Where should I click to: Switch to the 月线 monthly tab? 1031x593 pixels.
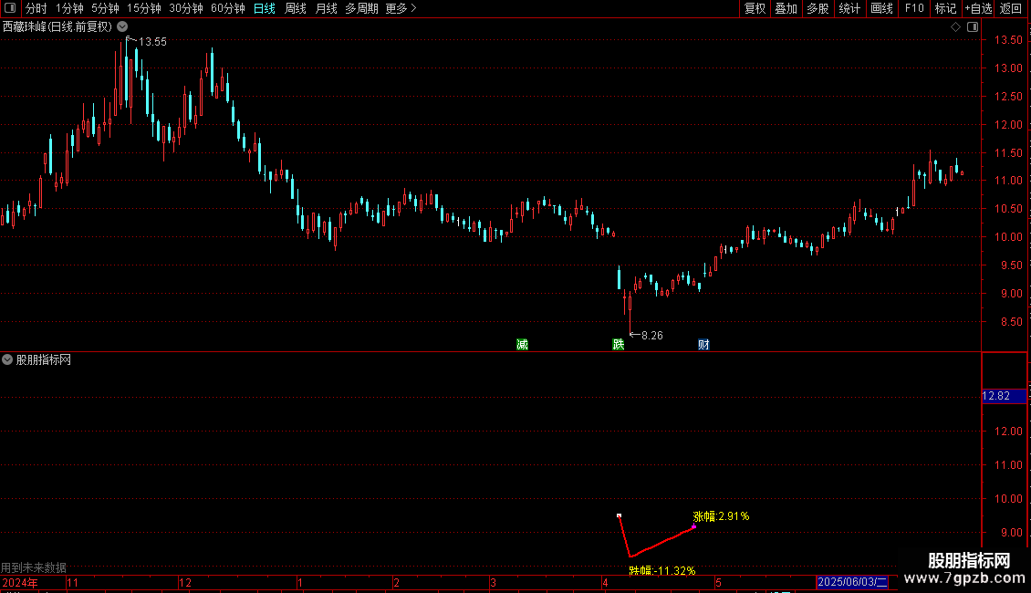coord(326,8)
